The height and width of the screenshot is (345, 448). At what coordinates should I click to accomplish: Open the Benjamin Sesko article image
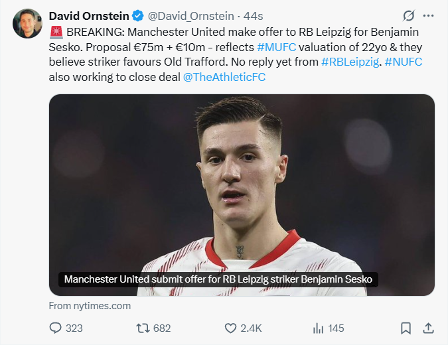242,186
